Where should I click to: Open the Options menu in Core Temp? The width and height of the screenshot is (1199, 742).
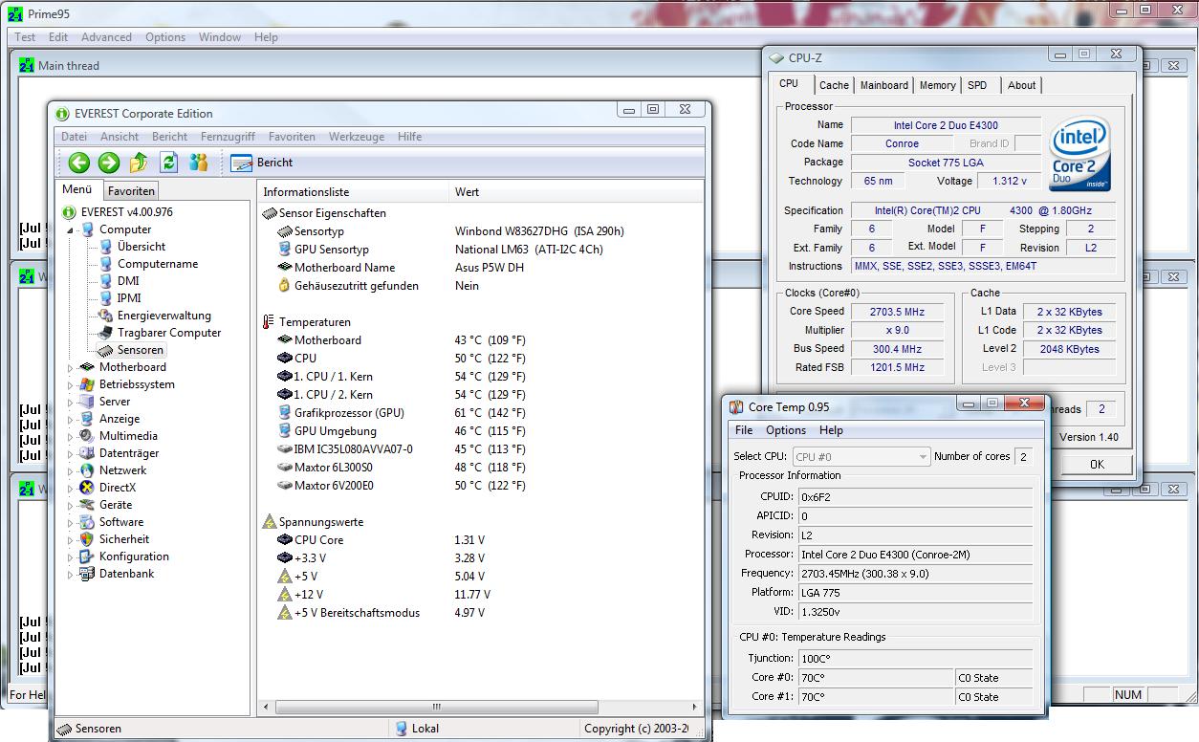click(786, 430)
